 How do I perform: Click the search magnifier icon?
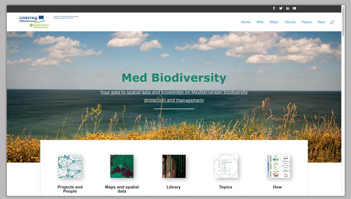point(332,22)
